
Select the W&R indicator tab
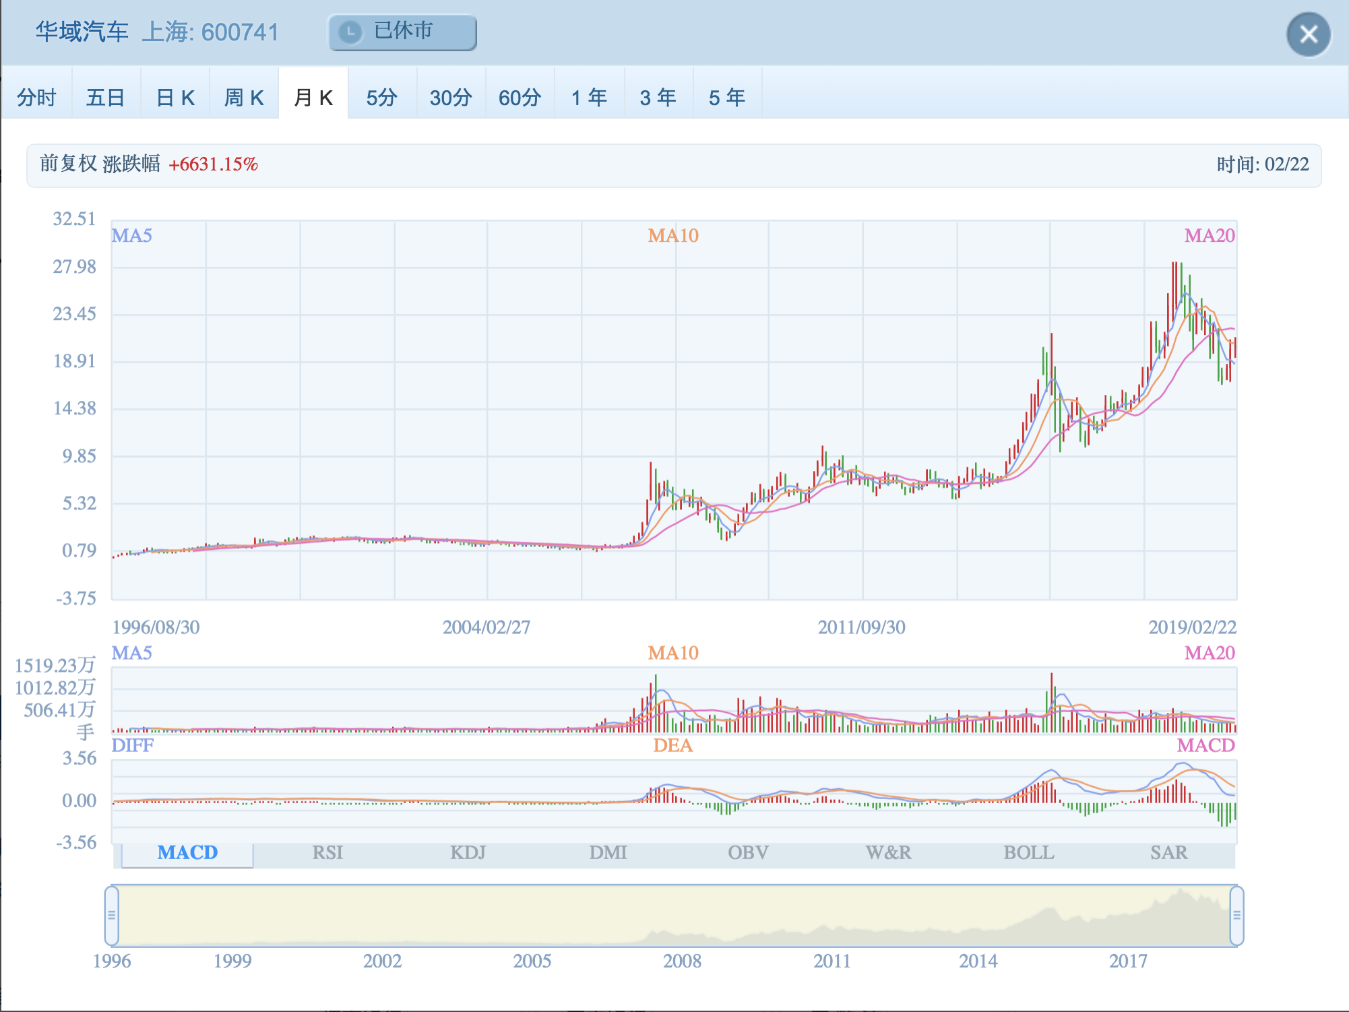[x=888, y=853]
